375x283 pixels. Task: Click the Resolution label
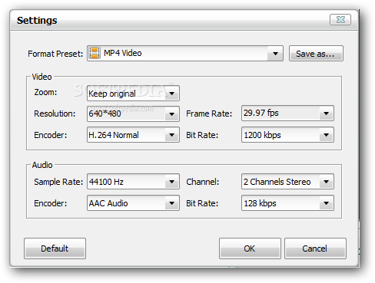55,114
